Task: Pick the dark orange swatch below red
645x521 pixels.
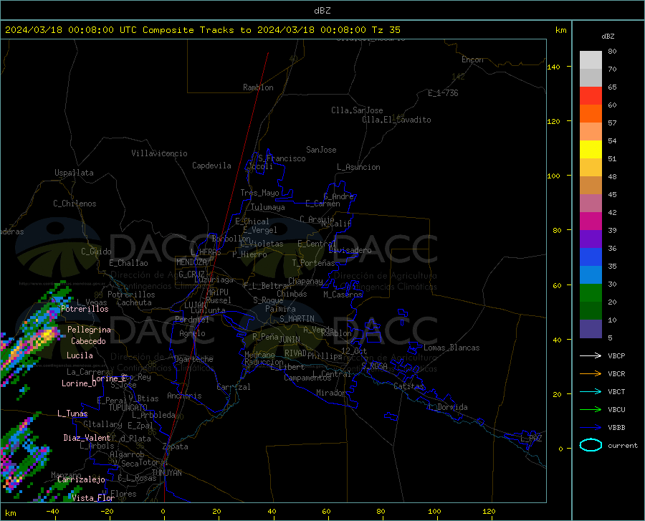Action: (591, 114)
